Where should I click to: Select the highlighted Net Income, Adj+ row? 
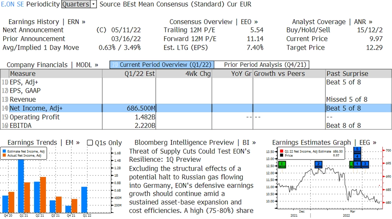(x=196, y=108)
